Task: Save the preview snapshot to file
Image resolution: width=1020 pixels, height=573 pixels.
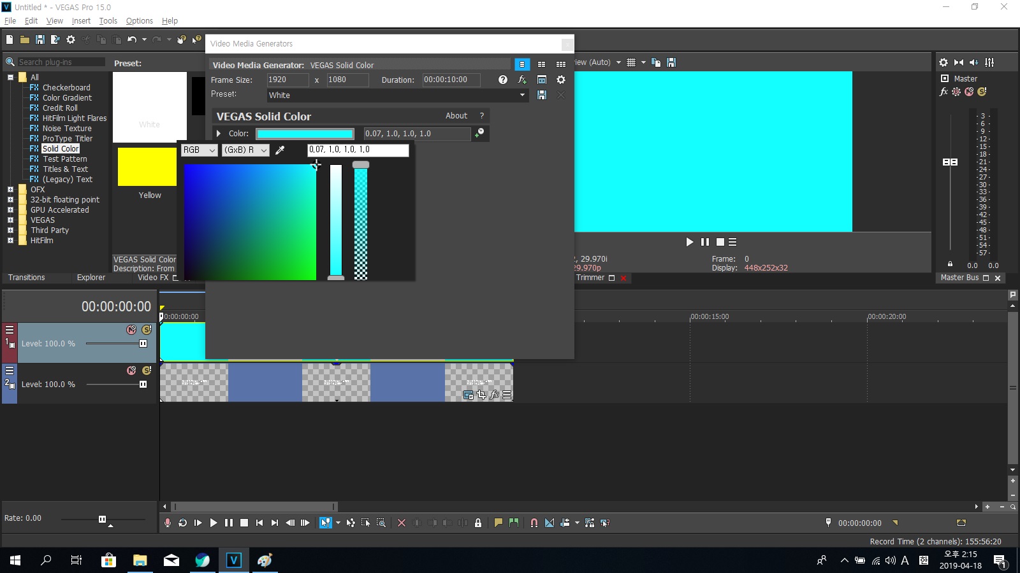Action: point(671,62)
